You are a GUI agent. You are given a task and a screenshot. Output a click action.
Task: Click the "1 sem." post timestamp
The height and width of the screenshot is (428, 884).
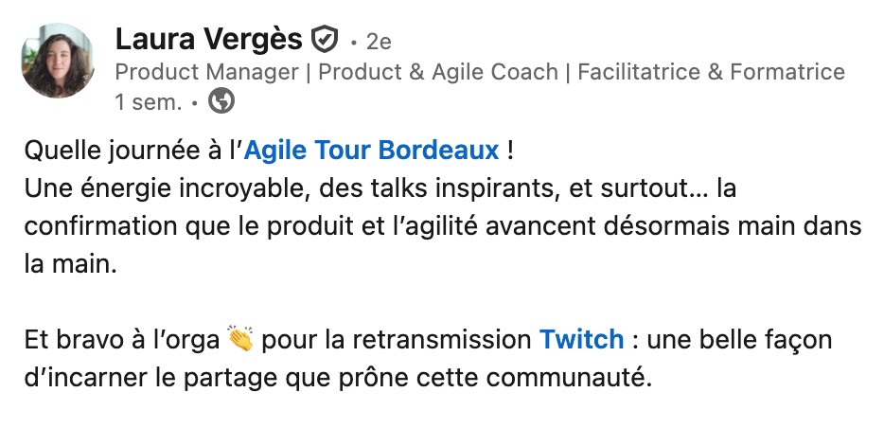coord(148,102)
